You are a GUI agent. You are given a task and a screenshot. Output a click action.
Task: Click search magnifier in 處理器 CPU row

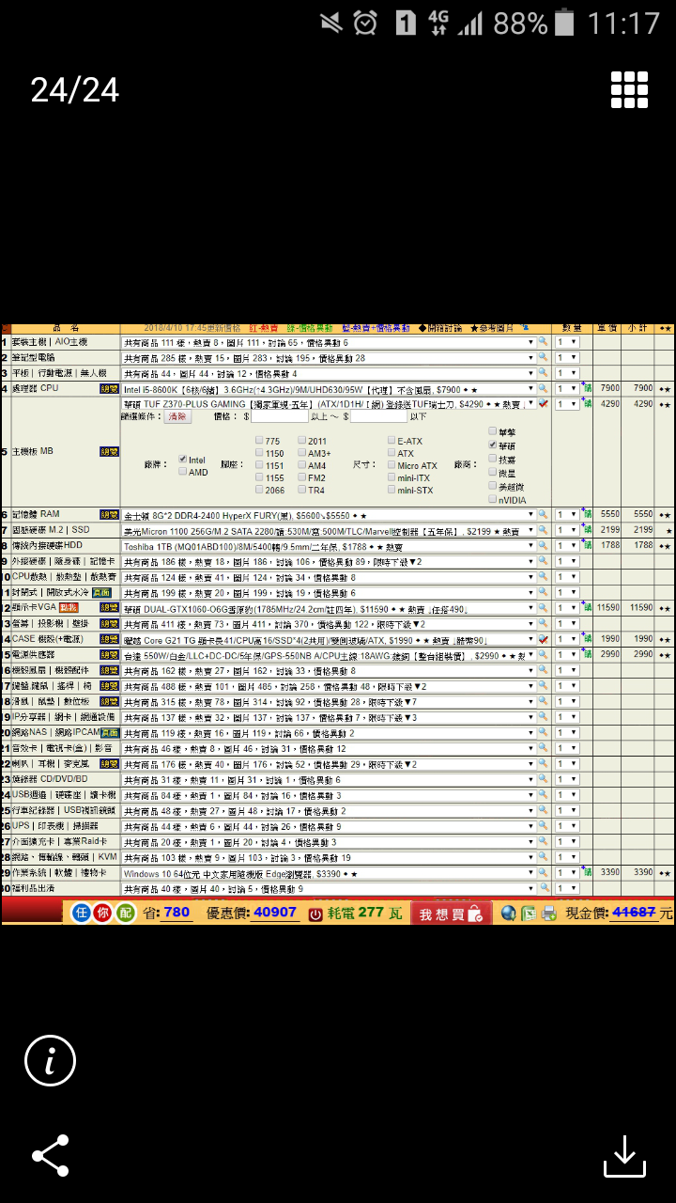(x=543, y=388)
